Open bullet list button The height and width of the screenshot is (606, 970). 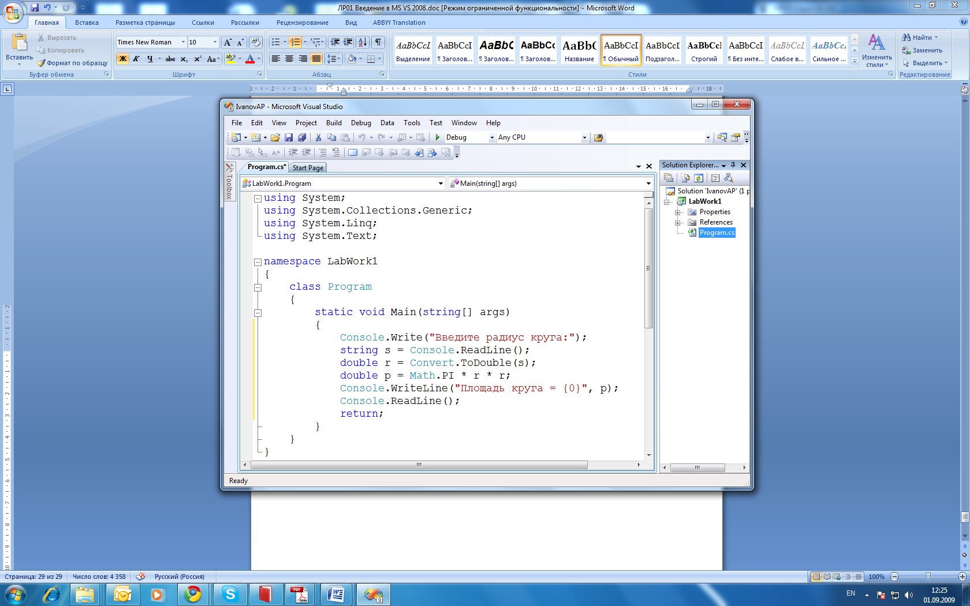[x=276, y=42]
